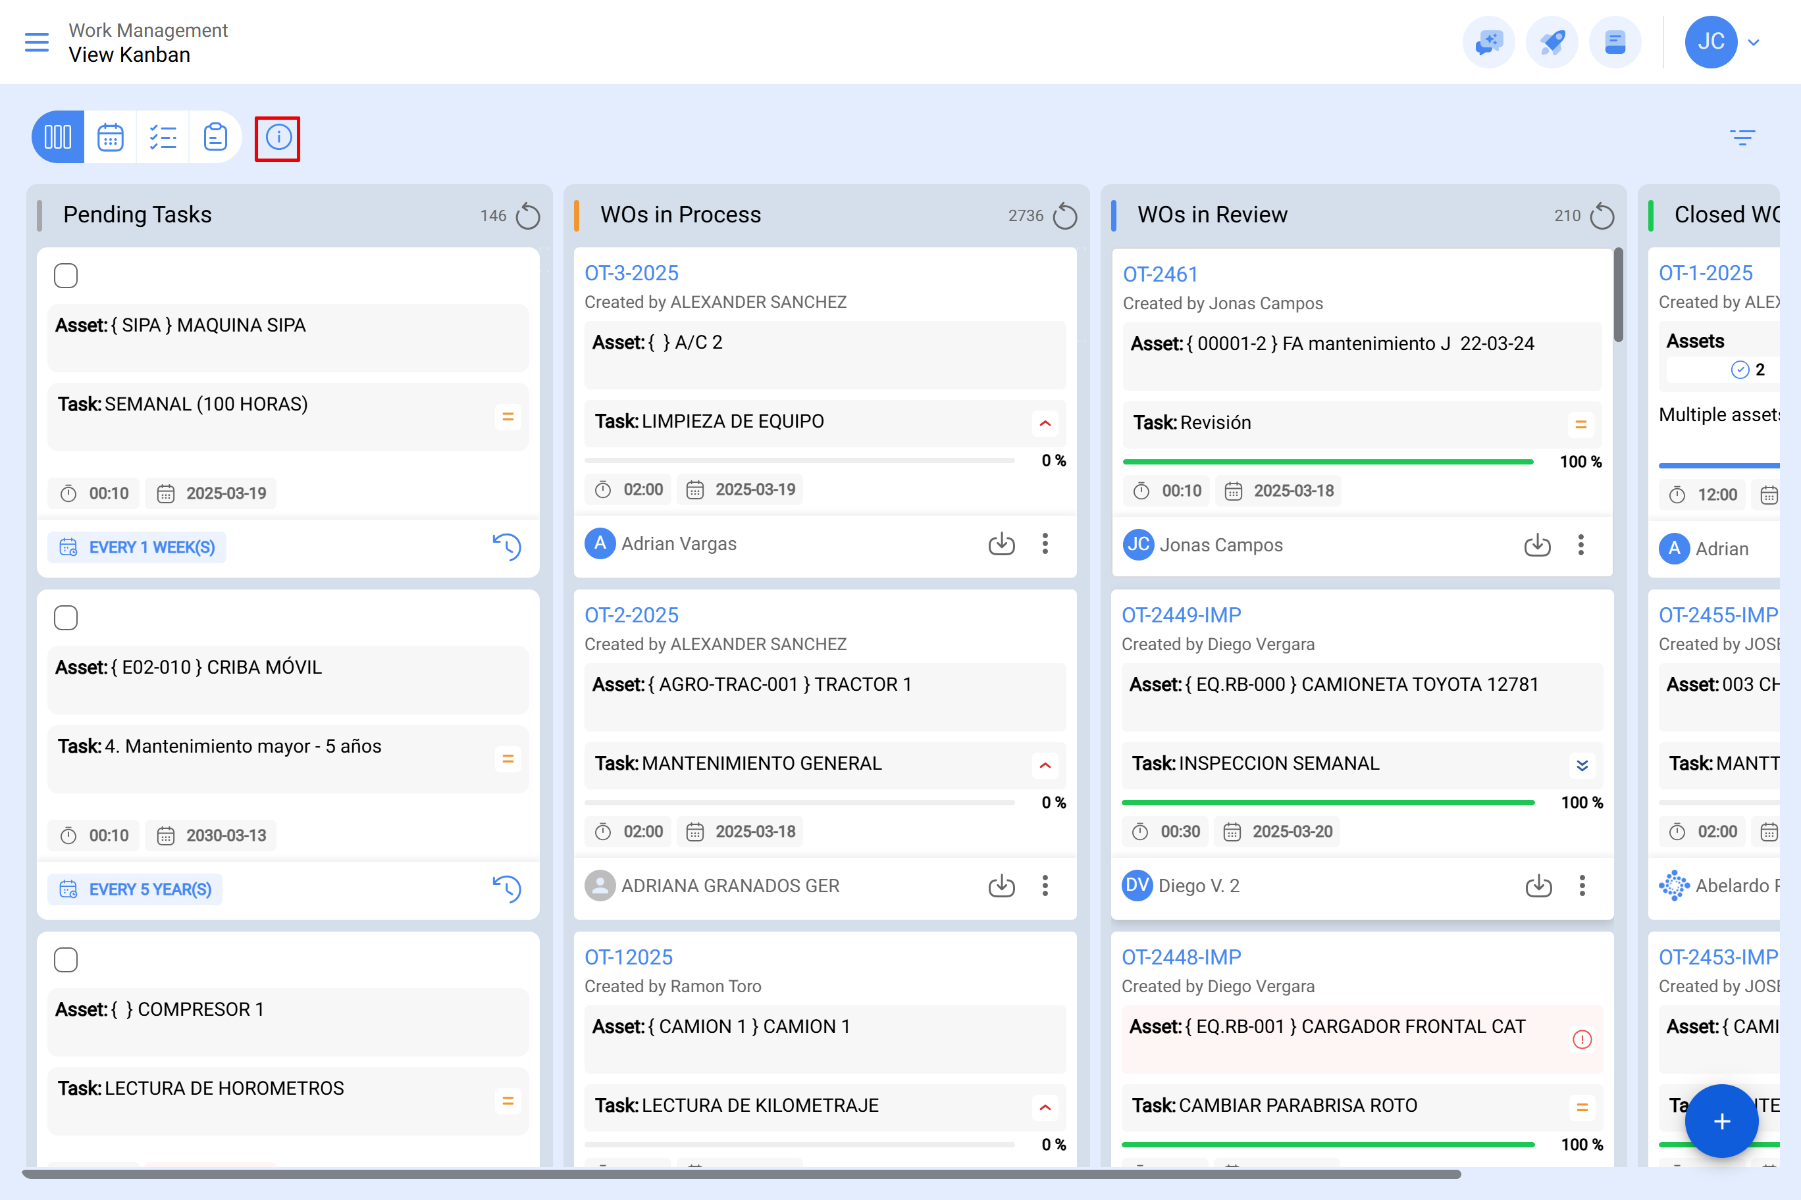Screen dimensions: 1801x1200
Task: Check the CRIBA MÓVIL task checkbox
Action: [66, 618]
